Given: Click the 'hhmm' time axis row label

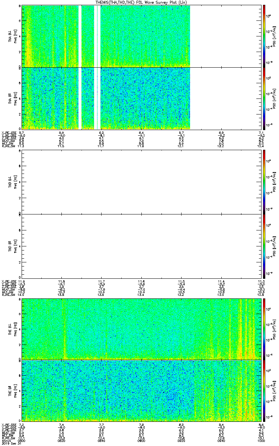Looking at the screenshot, I should pyautogui.click(x=6, y=440).
